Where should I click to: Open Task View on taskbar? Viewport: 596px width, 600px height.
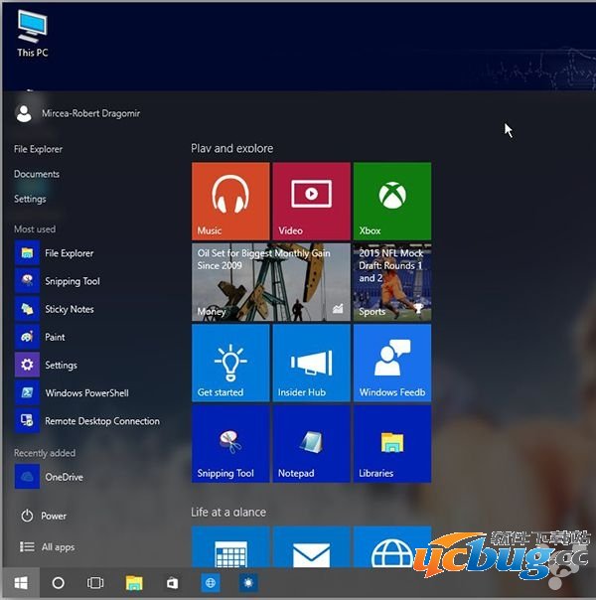coord(95,583)
